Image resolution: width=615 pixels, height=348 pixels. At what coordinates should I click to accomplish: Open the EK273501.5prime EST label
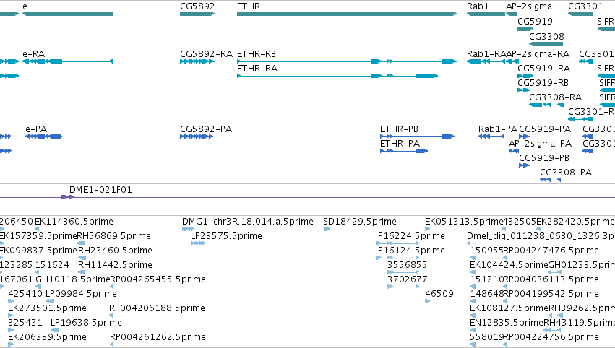47,308
